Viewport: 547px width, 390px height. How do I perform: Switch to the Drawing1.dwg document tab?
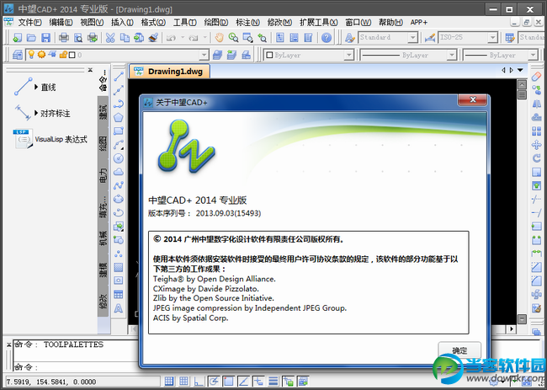pyautogui.click(x=169, y=72)
